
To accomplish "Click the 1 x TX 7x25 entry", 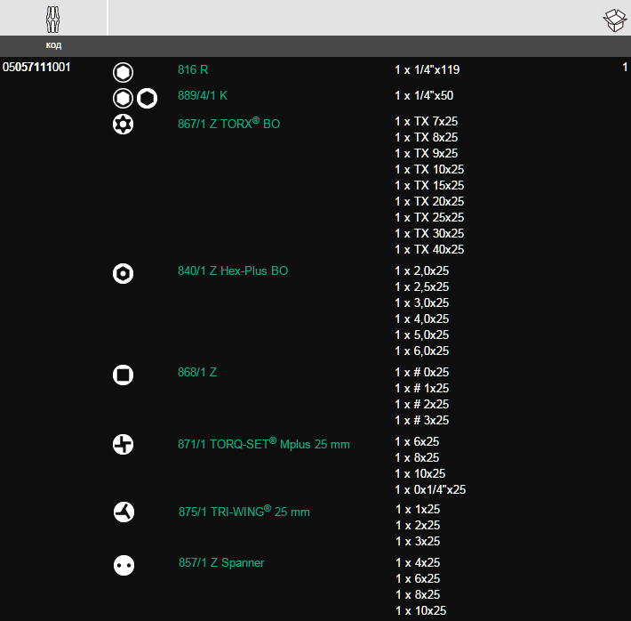I will coord(427,121).
